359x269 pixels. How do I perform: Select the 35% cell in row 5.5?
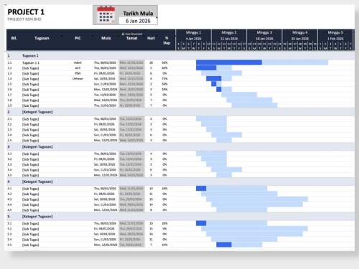pyautogui.click(x=164, y=245)
